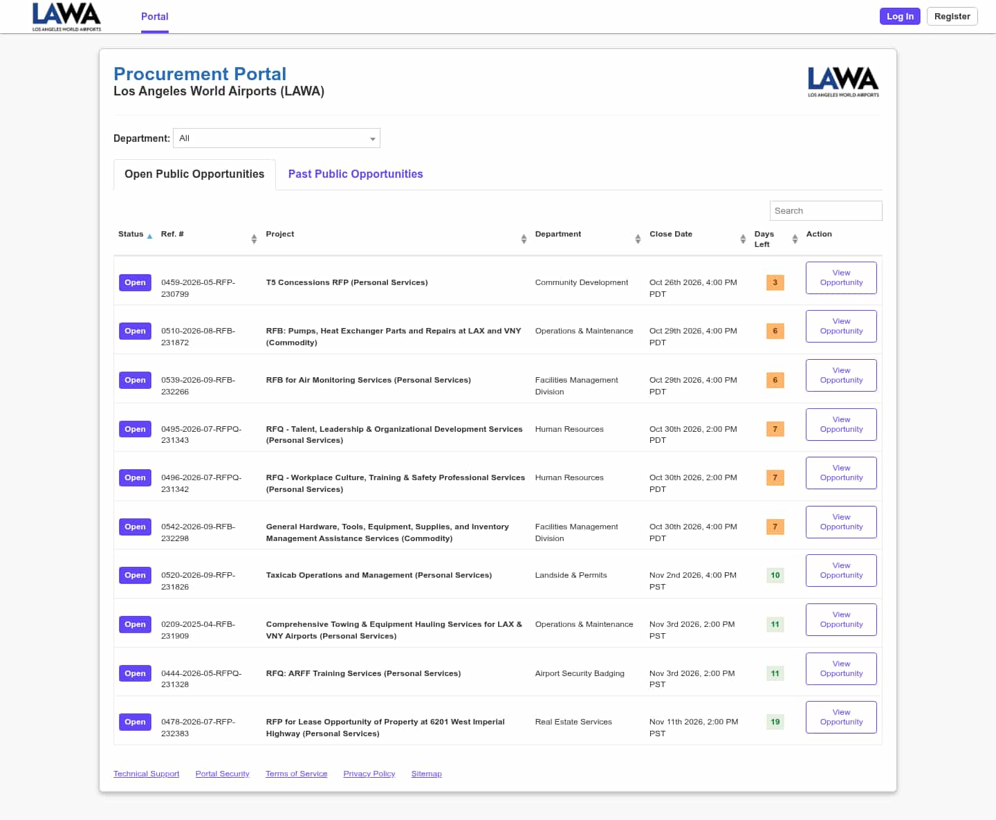Click the LAWA logo in the top navigation
The height and width of the screenshot is (820, 996).
[x=66, y=17]
